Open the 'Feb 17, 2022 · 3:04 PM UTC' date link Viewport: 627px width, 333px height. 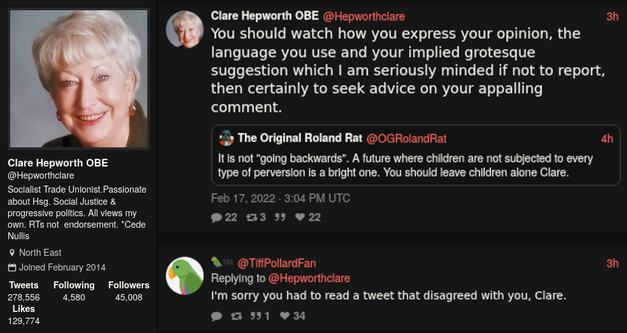280,198
